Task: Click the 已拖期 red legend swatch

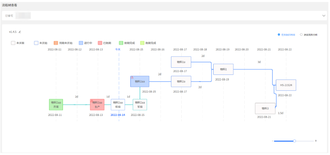Action: pyautogui.click(x=100, y=43)
